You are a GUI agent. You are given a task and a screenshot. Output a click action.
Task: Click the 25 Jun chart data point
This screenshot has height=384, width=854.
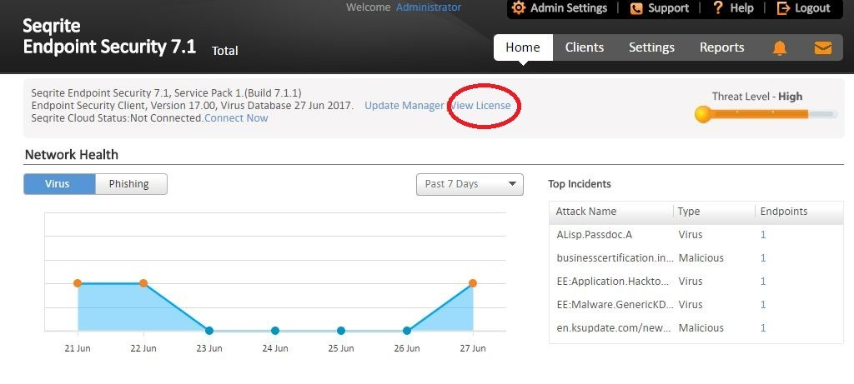[341, 331]
